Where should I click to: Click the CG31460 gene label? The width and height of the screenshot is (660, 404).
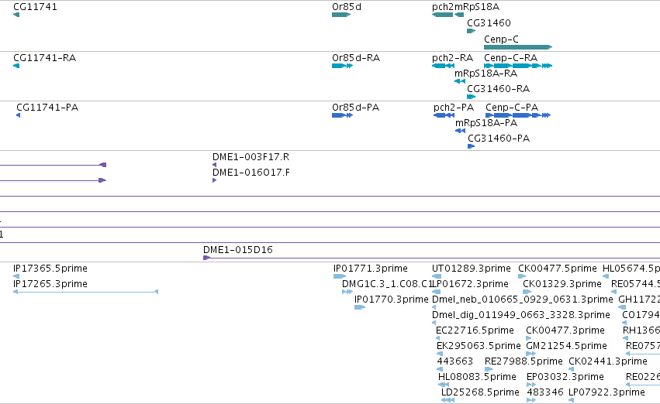coord(489,22)
